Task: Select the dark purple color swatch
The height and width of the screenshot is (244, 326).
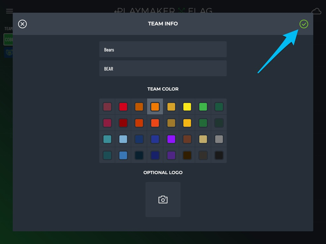Action: click(171, 155)
